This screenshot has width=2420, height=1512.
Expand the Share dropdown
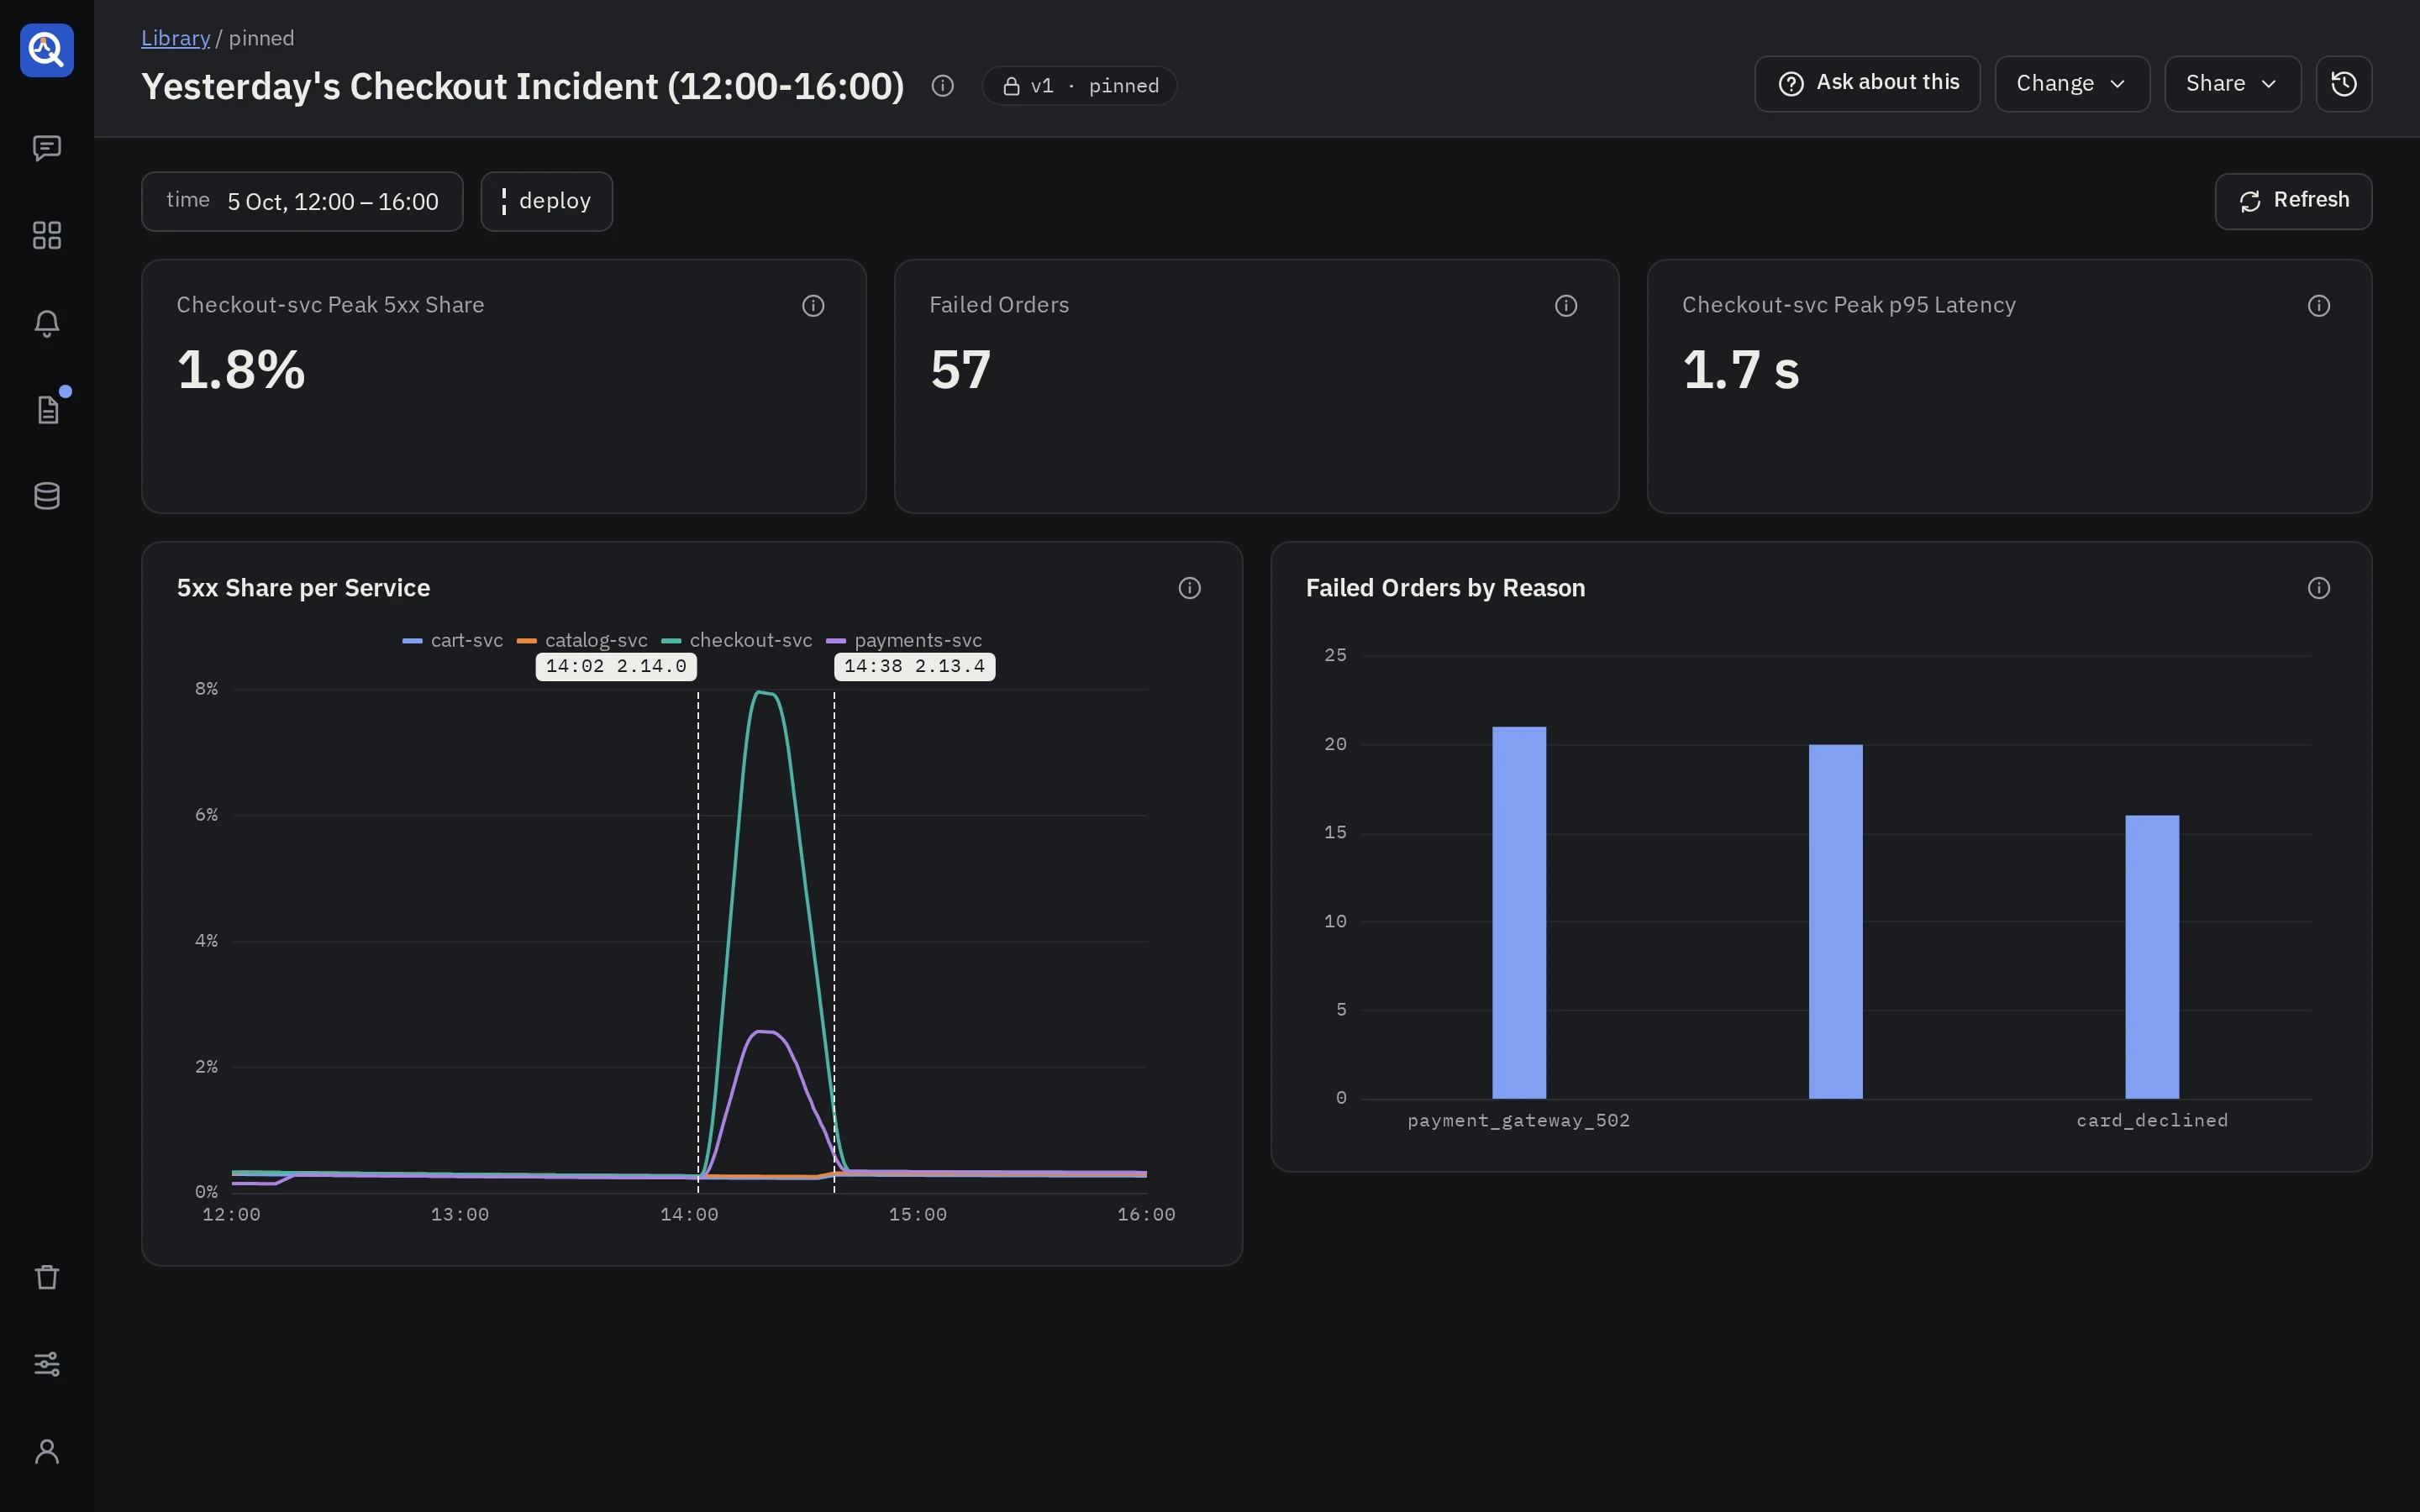[x=2232, y=84]
